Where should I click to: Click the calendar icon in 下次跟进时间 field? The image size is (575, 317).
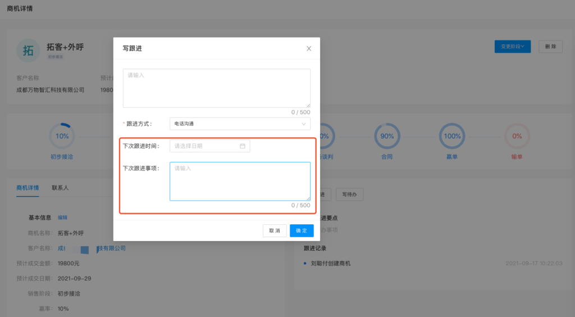pyautogui.click(x=243, y=146)
